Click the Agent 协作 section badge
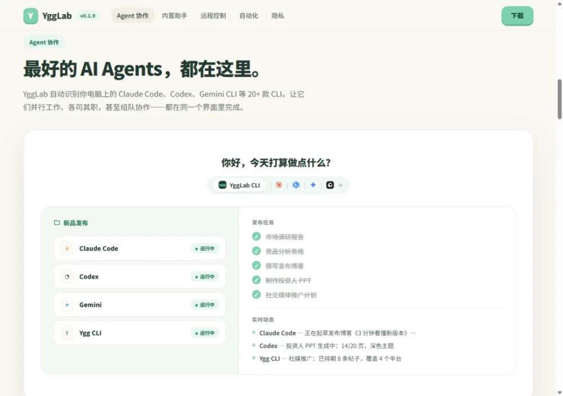Screen dimensions: 563x396 44,42
